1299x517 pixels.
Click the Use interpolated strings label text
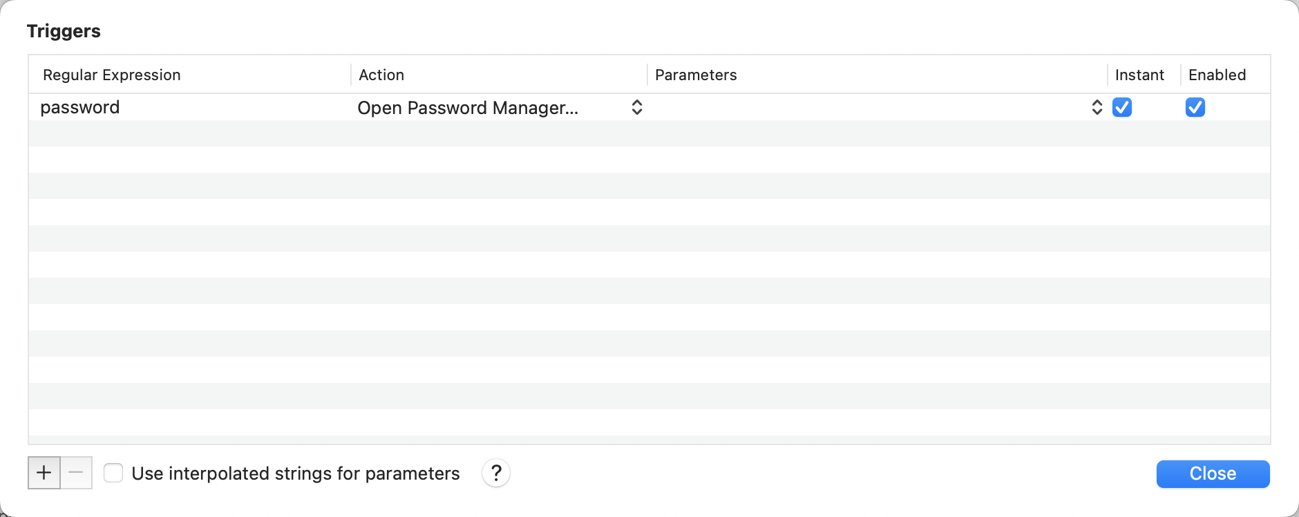pyautogui.click(x=296, y=473)
